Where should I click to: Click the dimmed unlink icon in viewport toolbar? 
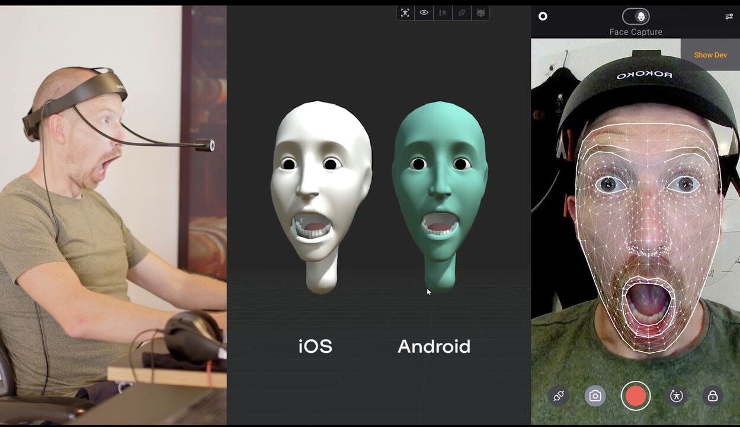462,12
